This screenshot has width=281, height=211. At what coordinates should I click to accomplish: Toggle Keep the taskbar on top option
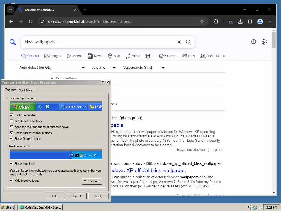tap(11, 127)
